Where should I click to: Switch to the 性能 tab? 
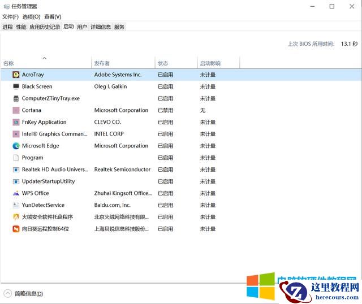21,27
